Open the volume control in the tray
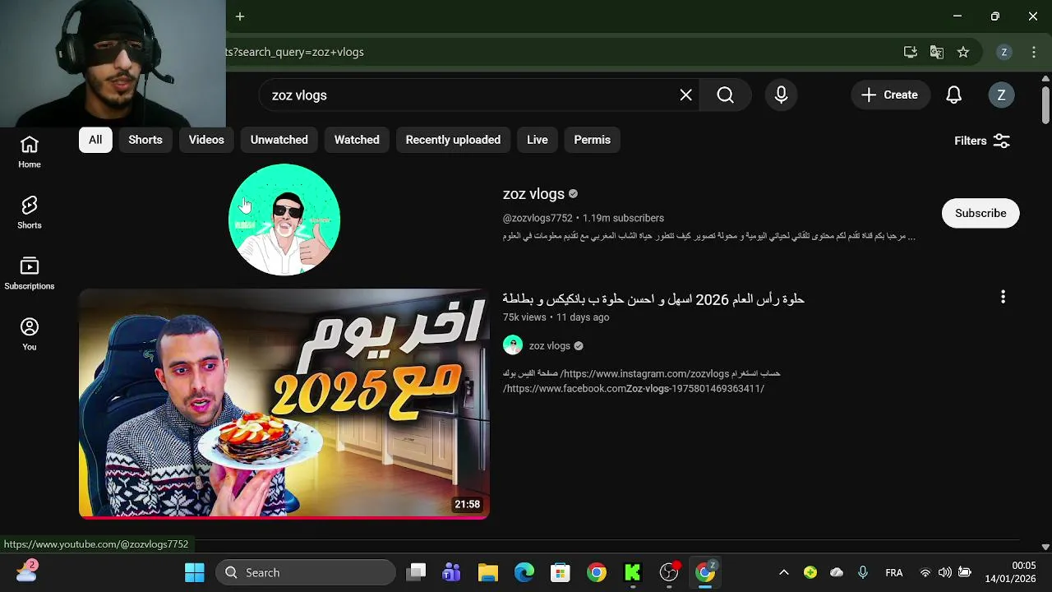This screenshot has height=592, width=1052. click(x=945, y=572)
